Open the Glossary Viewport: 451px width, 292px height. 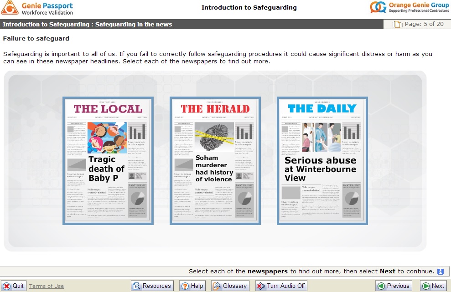[230, 286]
